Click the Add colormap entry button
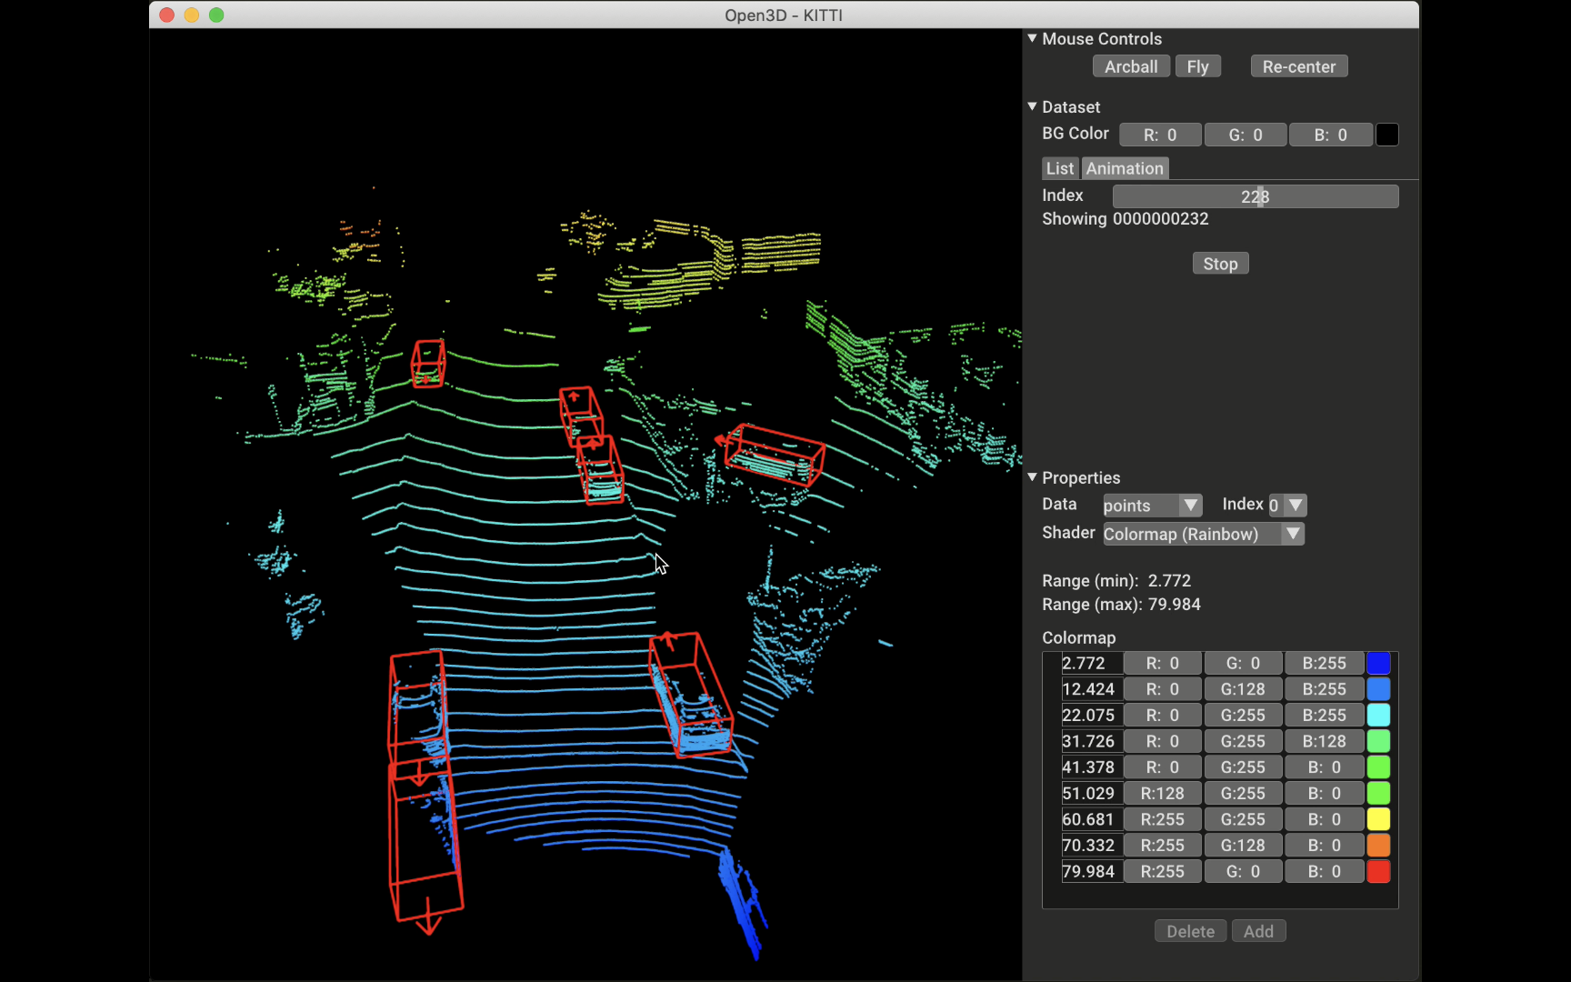 point(1258,931)
